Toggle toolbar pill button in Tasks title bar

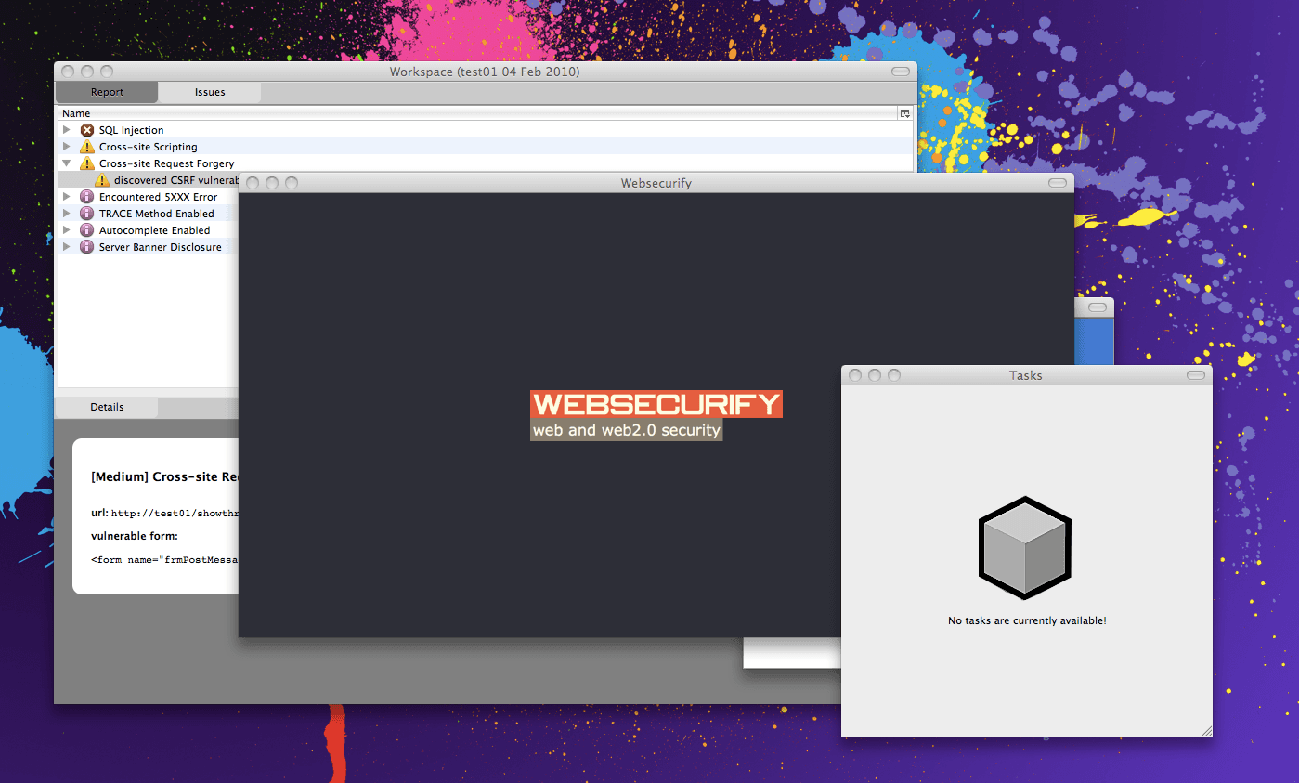pyautogui.click(x=1196, y=375)
